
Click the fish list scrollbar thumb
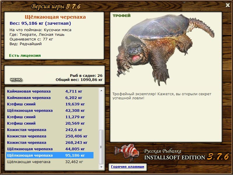point(101,147)
